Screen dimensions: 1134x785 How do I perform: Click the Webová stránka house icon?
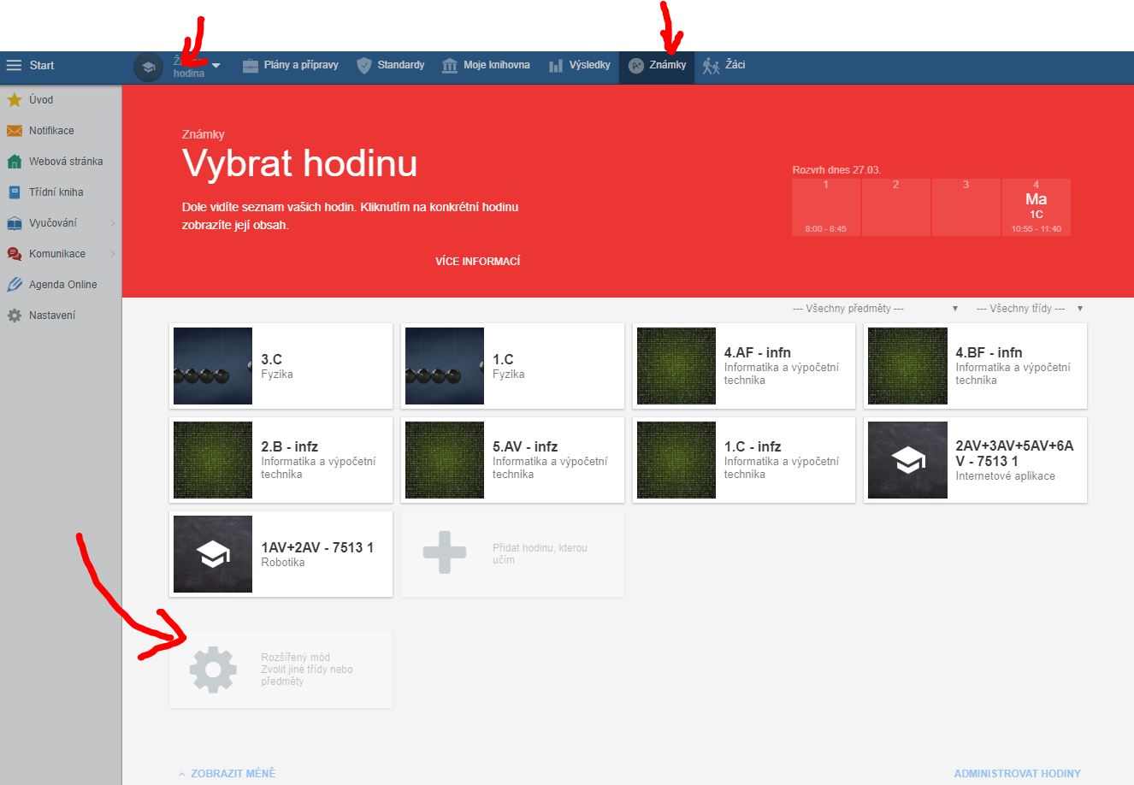click(x=15, y=162)
